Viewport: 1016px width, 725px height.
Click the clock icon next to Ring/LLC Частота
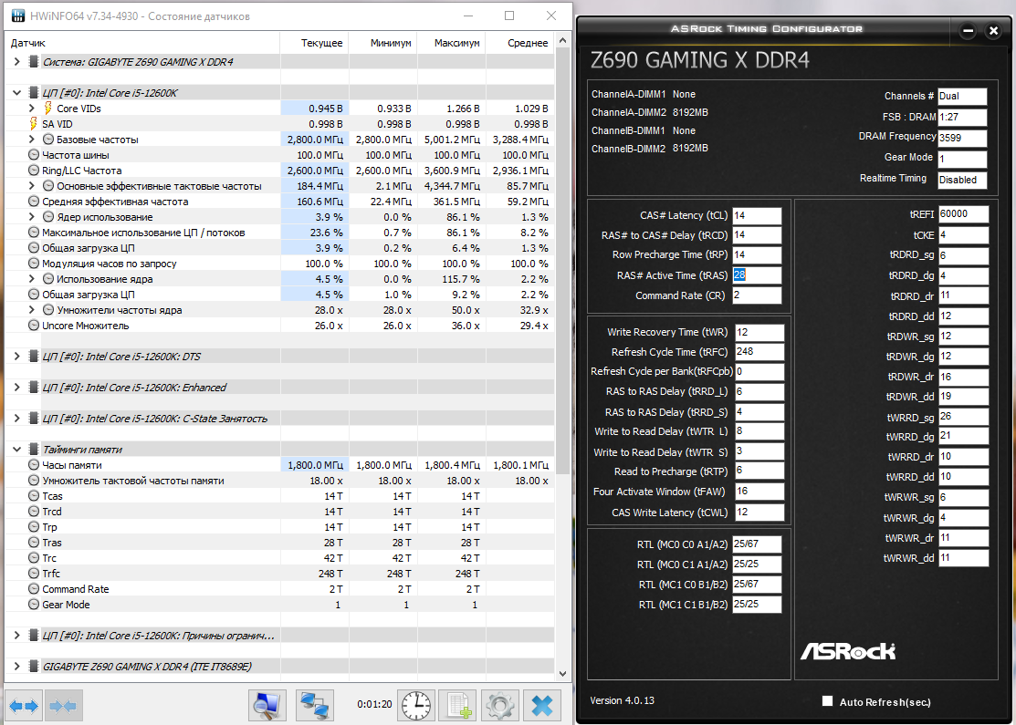tap(34, 171)
